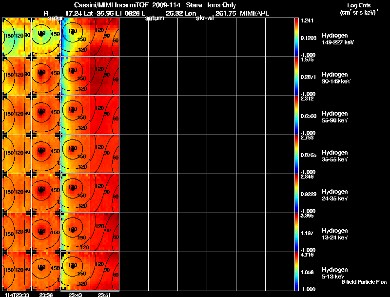Click the 35-55 keV image at 23:51

pyautogui.click(x=104, y=155)
